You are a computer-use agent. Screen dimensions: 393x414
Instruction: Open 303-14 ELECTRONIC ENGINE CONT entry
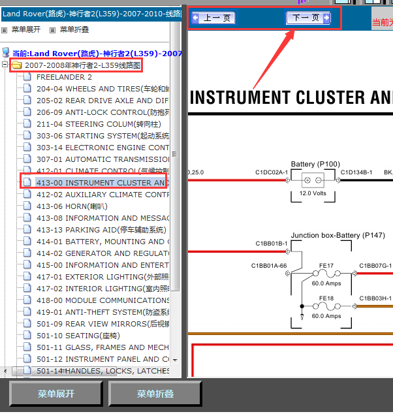102,148
